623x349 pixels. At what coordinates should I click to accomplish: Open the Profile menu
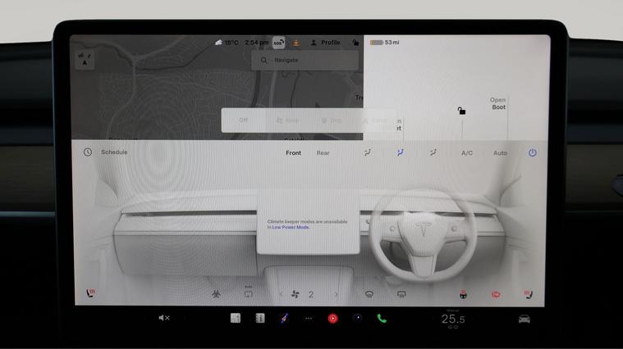point(325,43)
